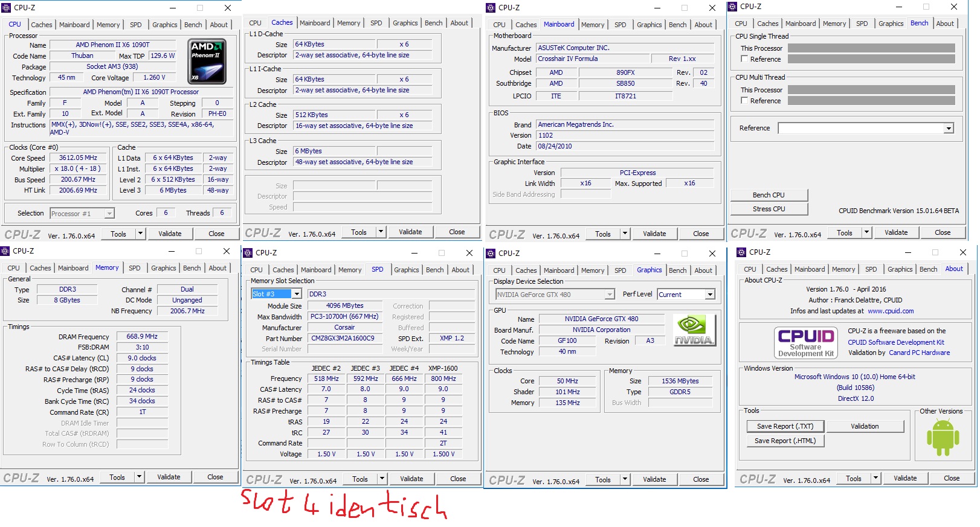Open the Reference dropdown in Bench window

pyautogui.click(x=949, y=129)
